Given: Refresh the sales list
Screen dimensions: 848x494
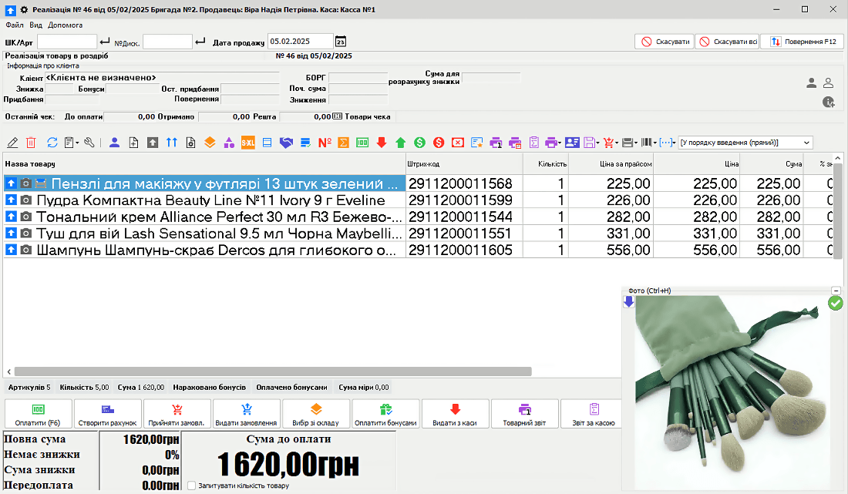Looking at the screenshot, I should pos(52,143).
